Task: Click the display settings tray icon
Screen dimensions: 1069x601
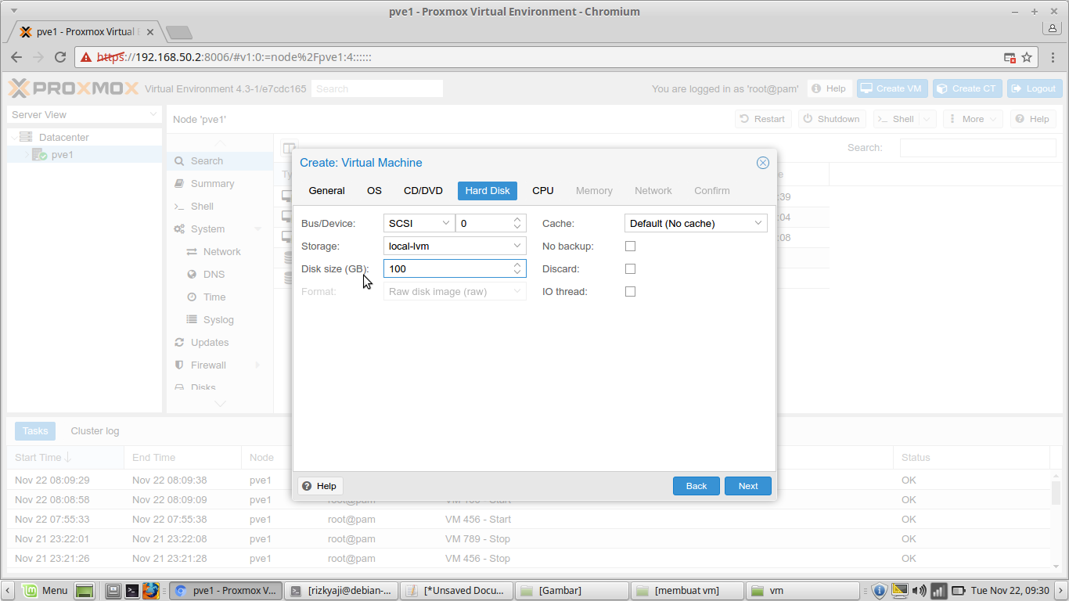Action: coord(900,591)
